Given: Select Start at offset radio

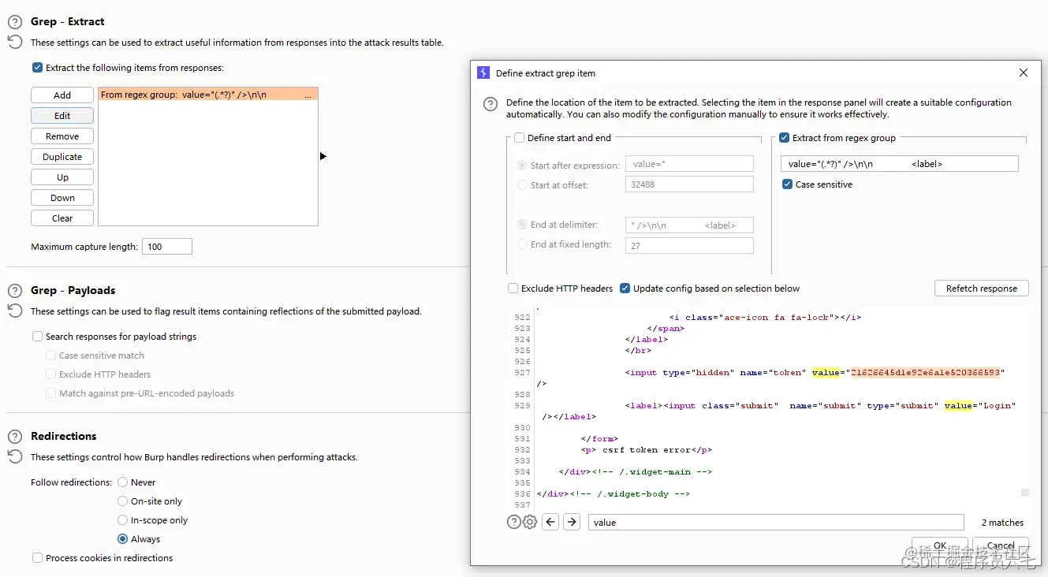Looking at the screenshot, I should 522,185.
